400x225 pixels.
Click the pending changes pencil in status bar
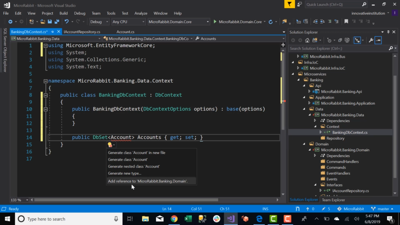click(x=323, y=209)
